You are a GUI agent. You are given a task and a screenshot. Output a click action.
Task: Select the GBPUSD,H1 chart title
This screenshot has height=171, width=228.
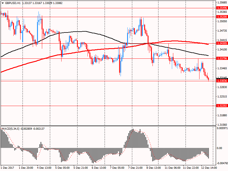tap(13, 3)
